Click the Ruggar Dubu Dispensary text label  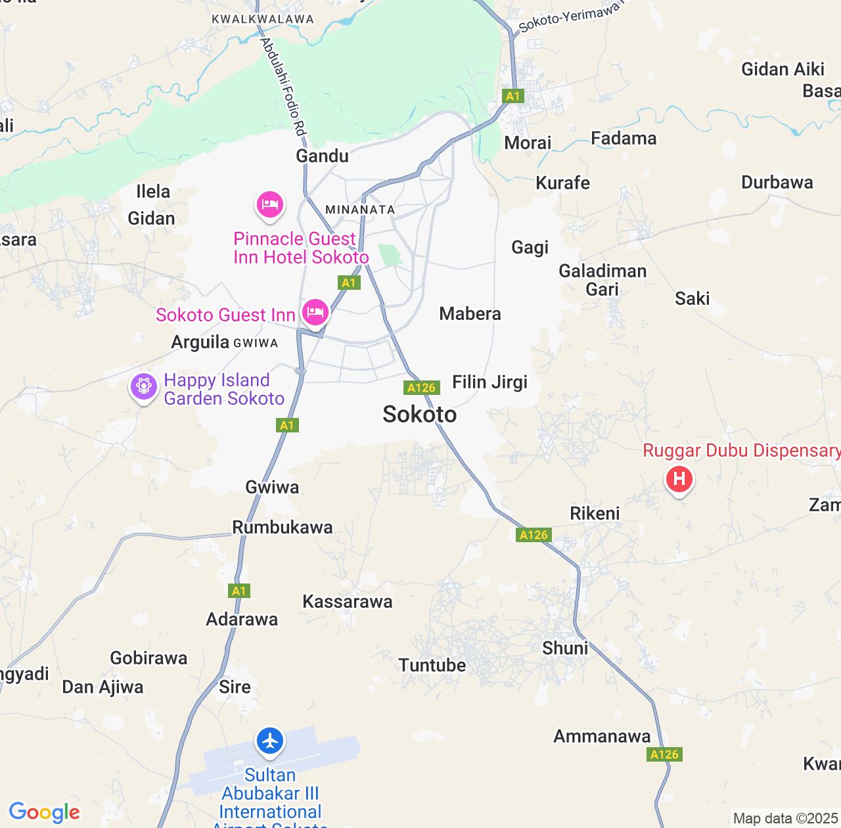click(x=742, y=451)
